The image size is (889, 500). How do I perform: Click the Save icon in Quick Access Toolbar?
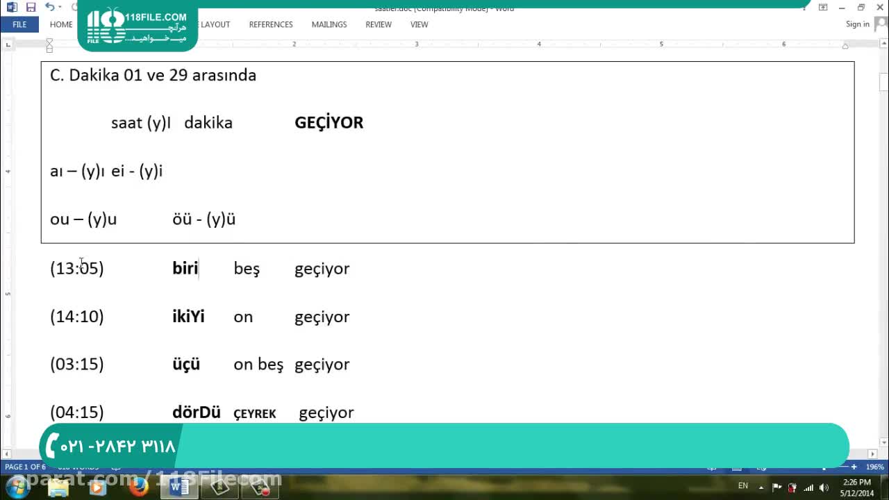point(31,8)
